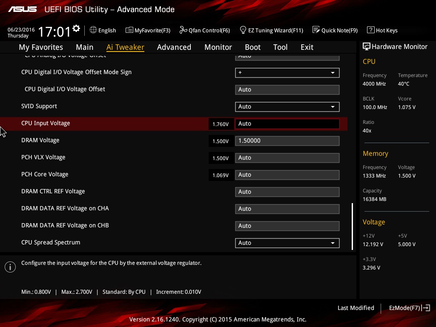Go to the Advanced tab
The width and height of the screenshot is (436, 327).
tap(174, 47)
